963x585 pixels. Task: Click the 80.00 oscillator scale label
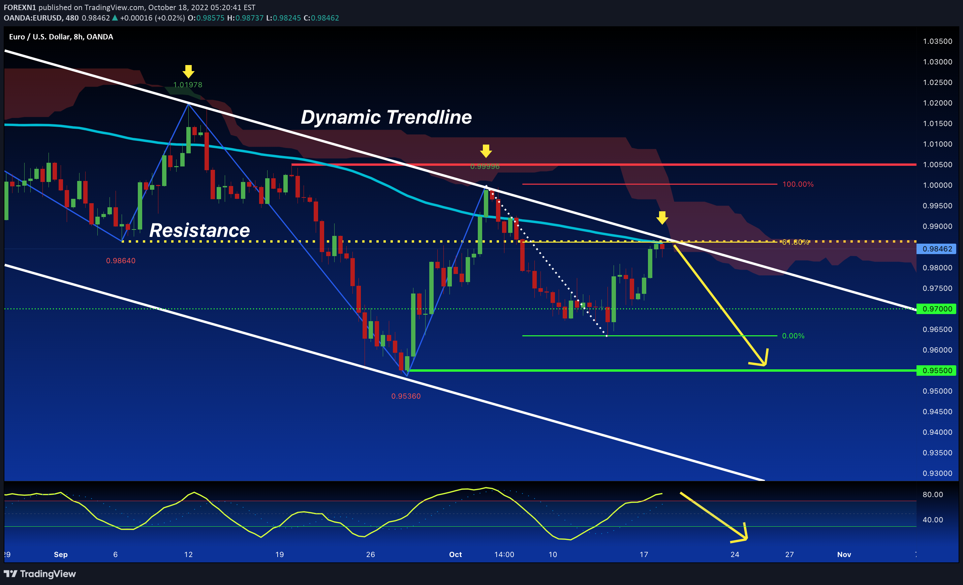pos(933,494)
